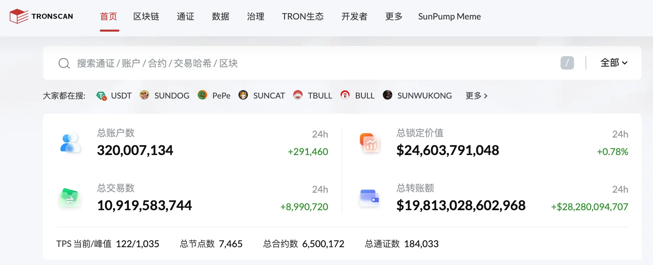Click the SUNWUKONG token icon
653x265 pixels.
[x=388, y=95]
